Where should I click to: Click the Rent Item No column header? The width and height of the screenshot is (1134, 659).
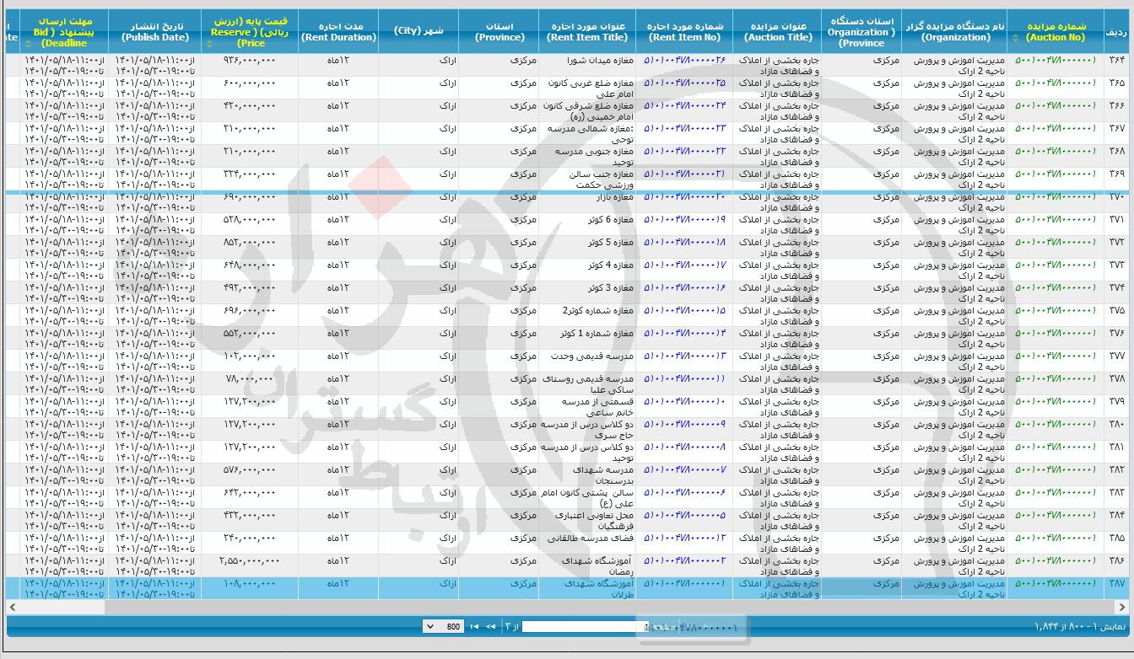click(x=684, y=32)
